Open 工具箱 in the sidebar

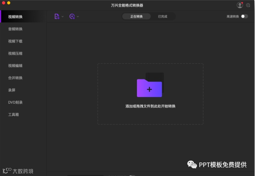(13, 114)
